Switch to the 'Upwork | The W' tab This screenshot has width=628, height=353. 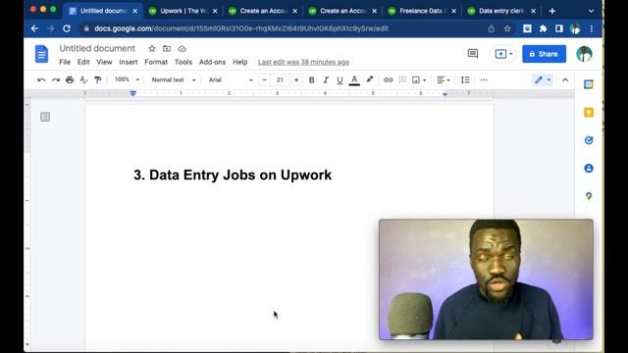pos(183,11)
